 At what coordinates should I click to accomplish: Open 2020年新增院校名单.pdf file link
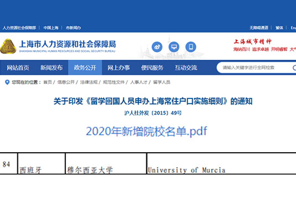pyautogui.click(x=146, y=131)
